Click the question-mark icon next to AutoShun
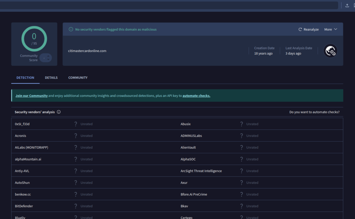Image resolution: width=355 pixels, height=219 pixels. (76, 182)
